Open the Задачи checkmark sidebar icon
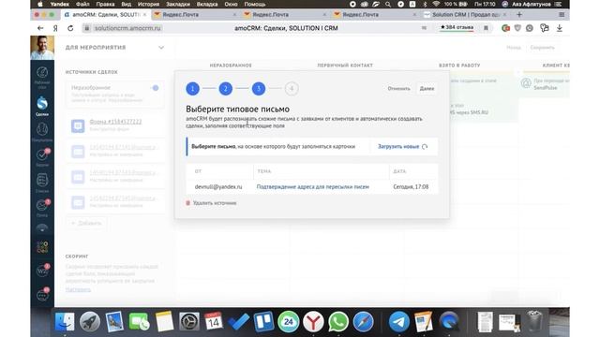 point(42,157)
